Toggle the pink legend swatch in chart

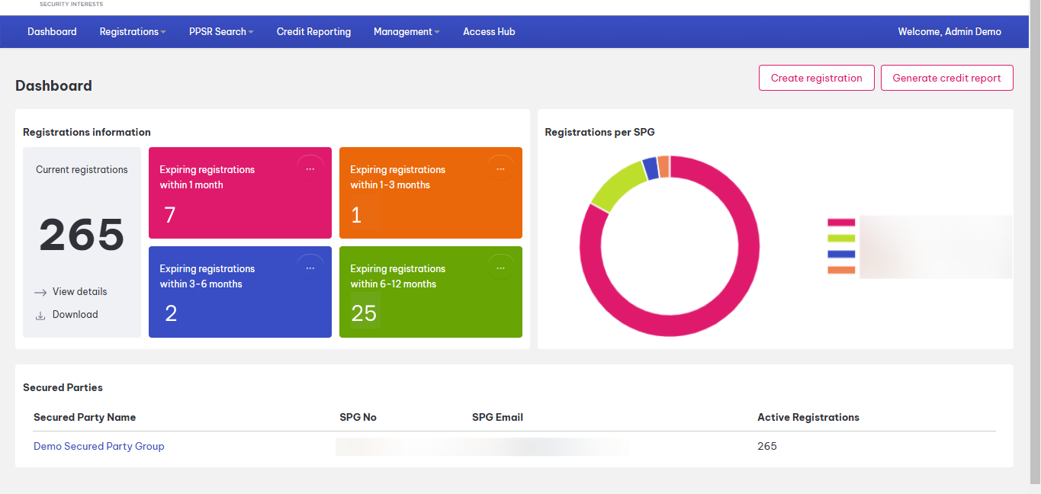point(841,223)
